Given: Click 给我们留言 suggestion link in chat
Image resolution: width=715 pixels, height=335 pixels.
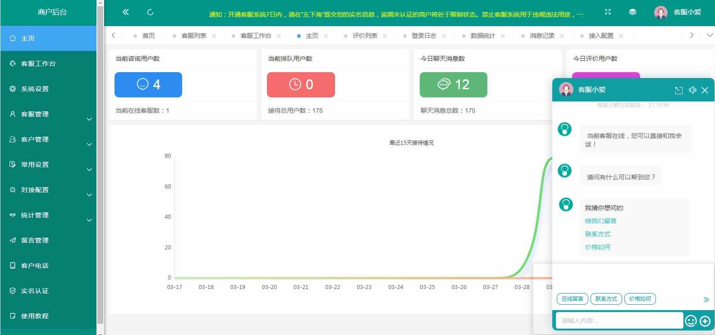Looking at the screenshot, I should pyautogui.click(x=600, y=221).
